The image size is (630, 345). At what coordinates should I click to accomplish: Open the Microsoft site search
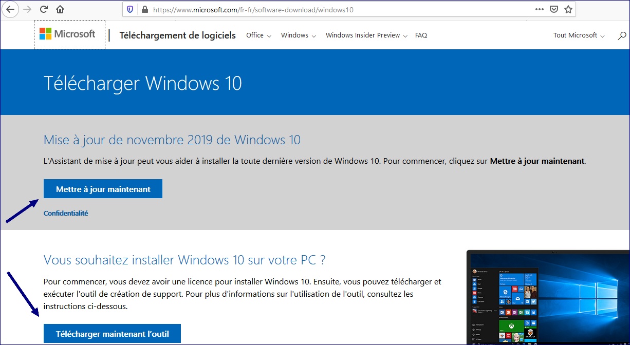(x=621, y=35)
